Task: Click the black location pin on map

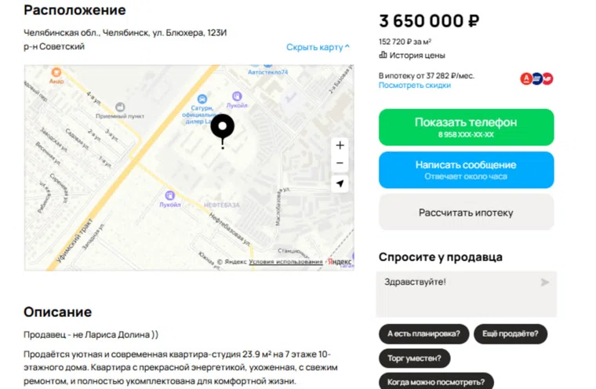Action: click(223, 128)
